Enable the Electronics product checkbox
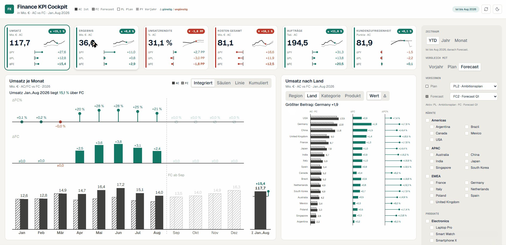This screenshot has height=245, width=506. tap(427, 221)
